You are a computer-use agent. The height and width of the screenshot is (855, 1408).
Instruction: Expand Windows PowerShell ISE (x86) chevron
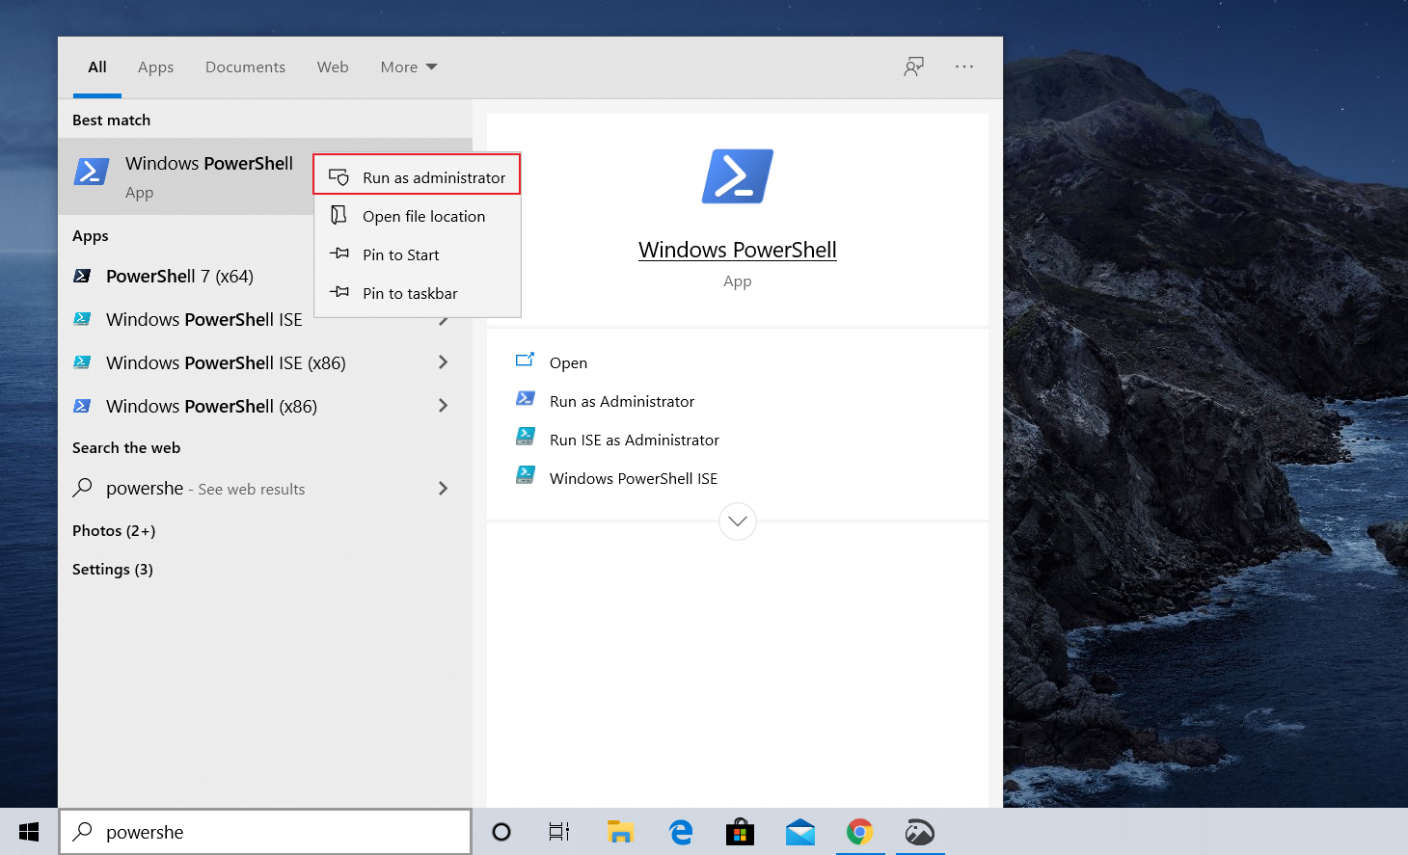coord(444,362)
